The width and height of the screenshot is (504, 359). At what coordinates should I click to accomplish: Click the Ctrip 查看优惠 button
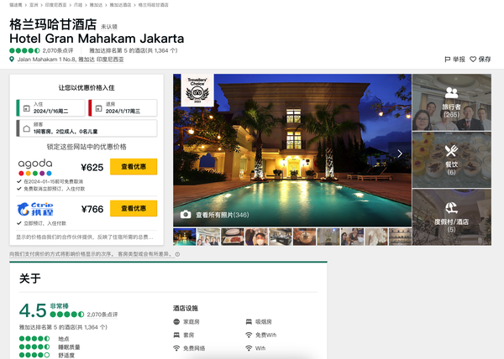click(x=134, y=209)
